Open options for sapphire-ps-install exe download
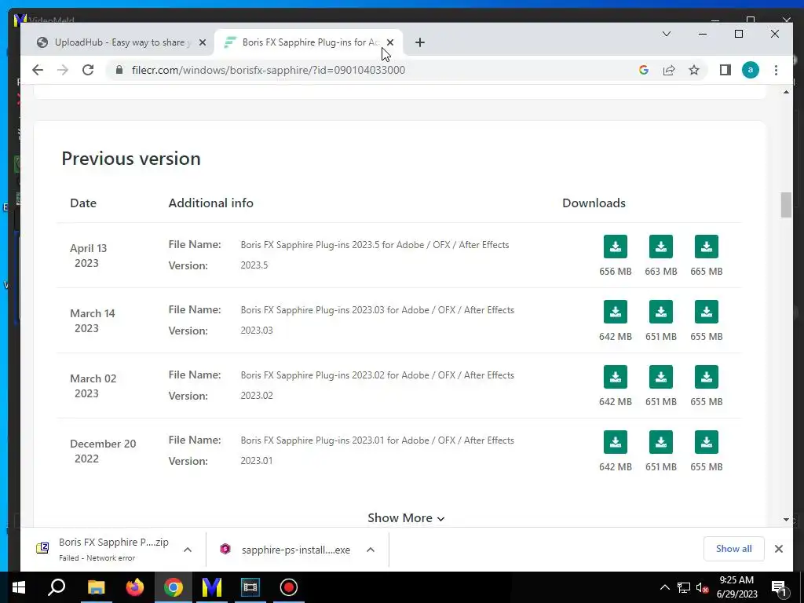The width and height of the screenshot is (804, 603). coord(371,550)
